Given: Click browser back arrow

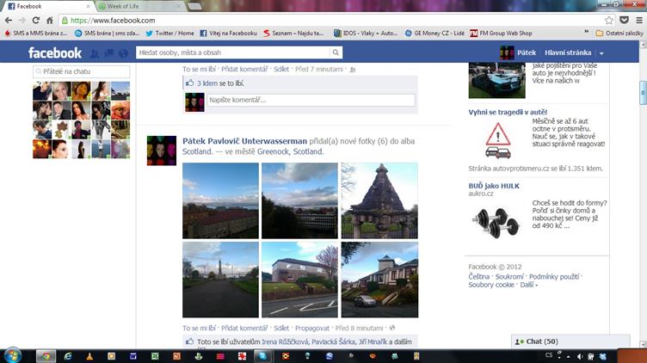Looking at the screenshot, I should click(x=9, y=20).
